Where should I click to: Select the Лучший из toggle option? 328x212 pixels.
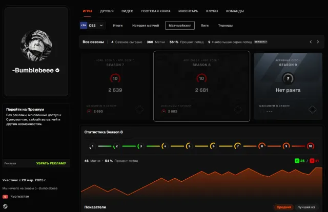(x=306, y=207)
